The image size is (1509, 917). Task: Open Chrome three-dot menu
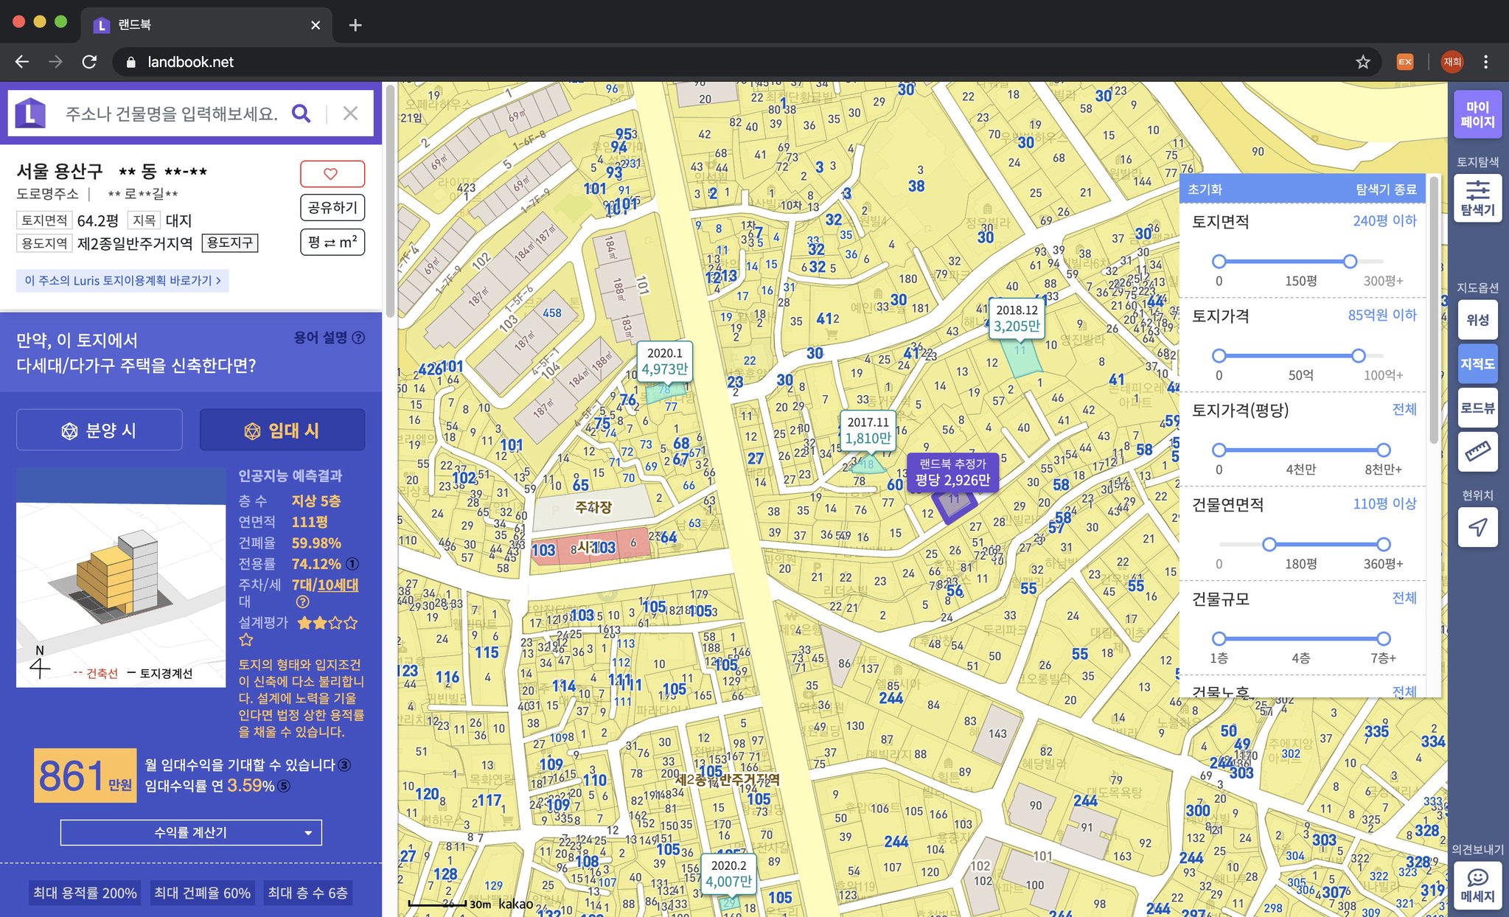point(1486,62)
